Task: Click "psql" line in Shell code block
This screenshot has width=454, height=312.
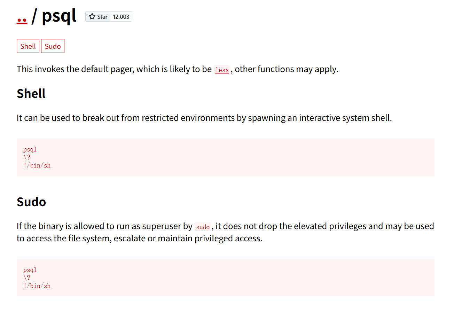Action: point(30,149)
